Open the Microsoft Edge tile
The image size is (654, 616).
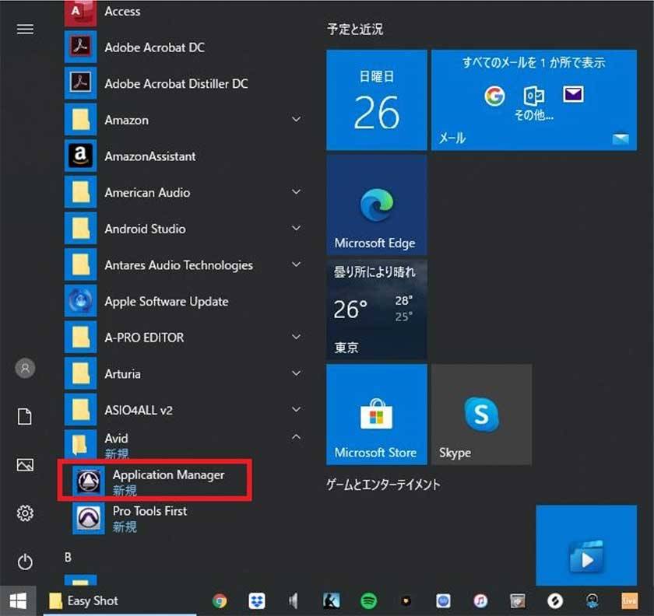(x=376, y=205)
